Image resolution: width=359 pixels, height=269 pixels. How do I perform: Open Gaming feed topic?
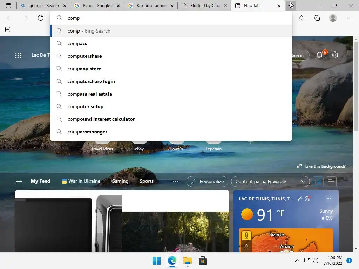click(x=120, y=181)
